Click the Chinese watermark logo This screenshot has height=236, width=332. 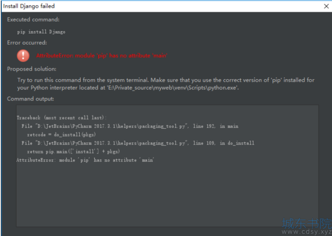pos(307,224)
